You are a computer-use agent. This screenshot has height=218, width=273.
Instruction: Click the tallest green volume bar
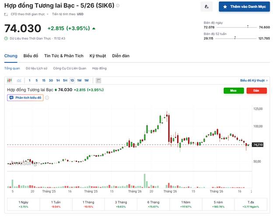click(144, 181)
